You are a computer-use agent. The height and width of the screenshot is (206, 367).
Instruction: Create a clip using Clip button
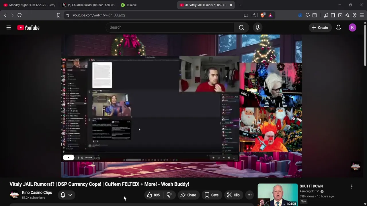[233, 195]
